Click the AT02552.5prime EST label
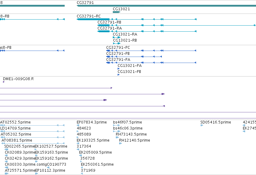Image resolution: width=256 pixels, height=175 pixels. click(15, 122)
